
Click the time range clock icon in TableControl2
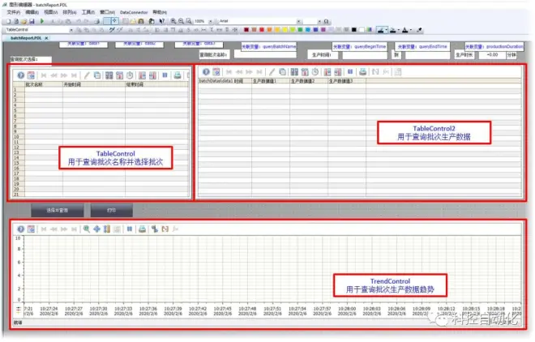tap(315, 72)
